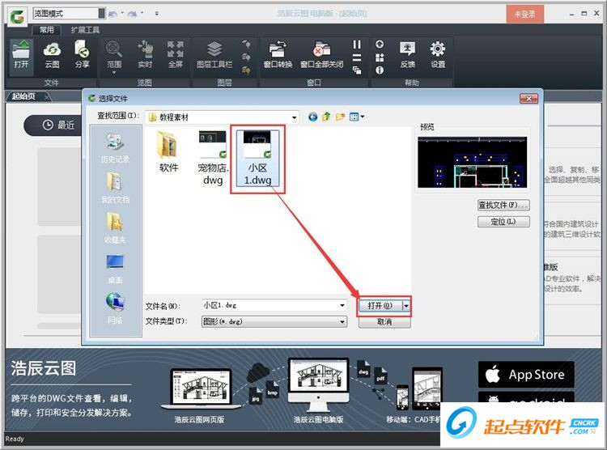607x450 pixels.
Task: Expand the view menu dropdown arrow
Action: [x=363, y=117]
